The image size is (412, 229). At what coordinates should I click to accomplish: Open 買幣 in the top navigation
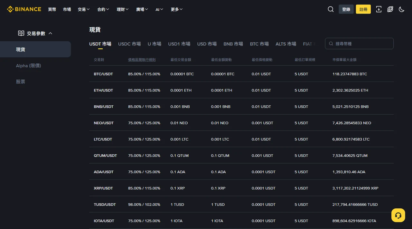(52, 9)
